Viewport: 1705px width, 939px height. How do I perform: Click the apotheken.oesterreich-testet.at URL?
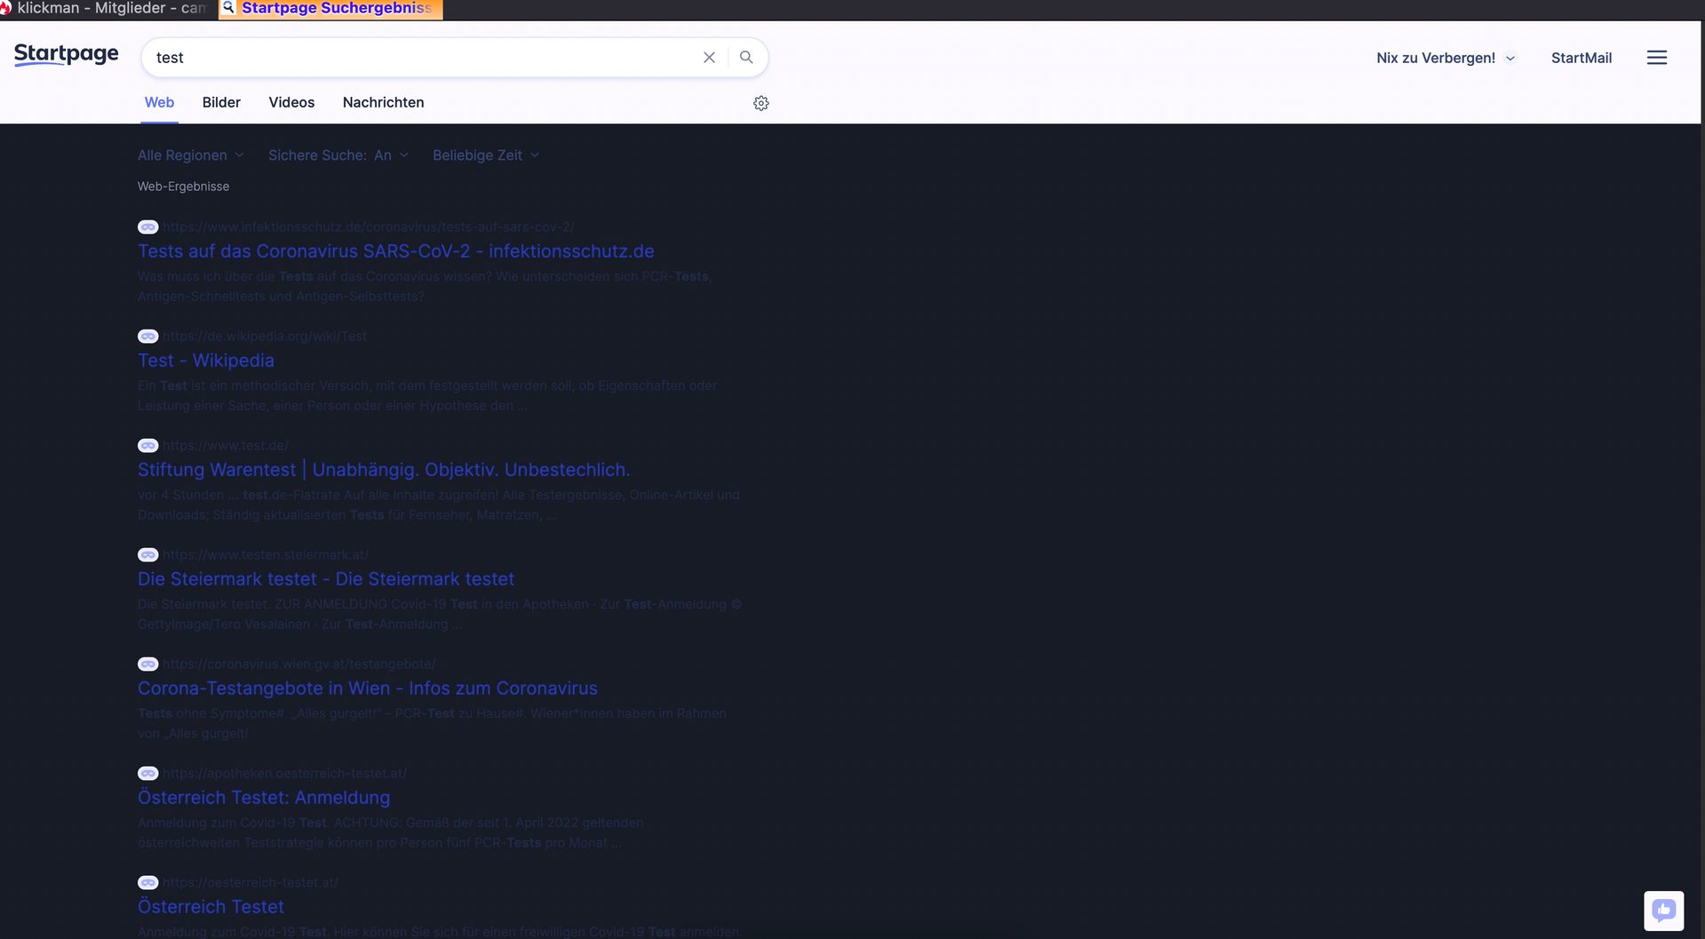click(x=284, y=774)
